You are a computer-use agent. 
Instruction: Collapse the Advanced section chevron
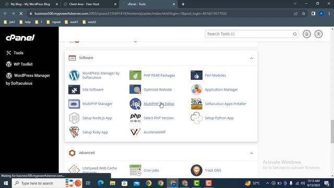(252, 153)
